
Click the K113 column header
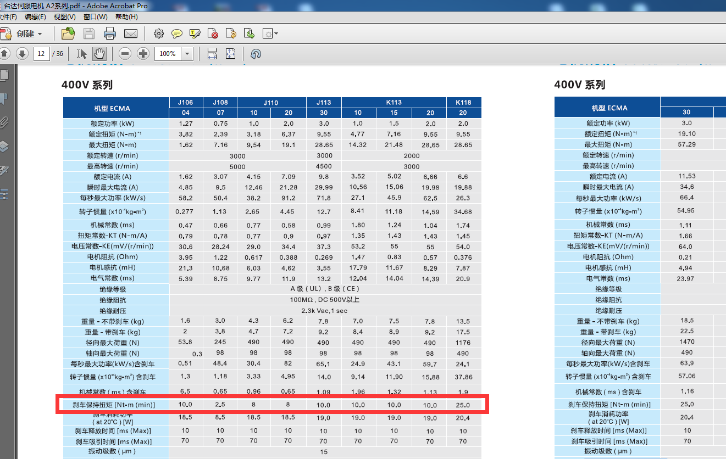pyautogui.click(x=394, y=102)
